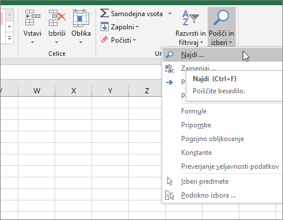Click the first cell under column X

click(x=74, y=102)
